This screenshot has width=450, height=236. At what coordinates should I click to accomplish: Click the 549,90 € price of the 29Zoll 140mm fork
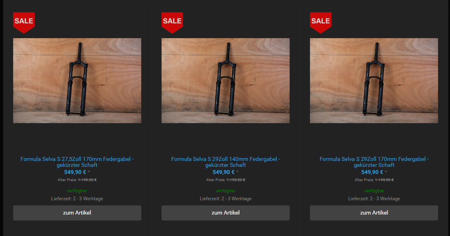pos(224,172)
